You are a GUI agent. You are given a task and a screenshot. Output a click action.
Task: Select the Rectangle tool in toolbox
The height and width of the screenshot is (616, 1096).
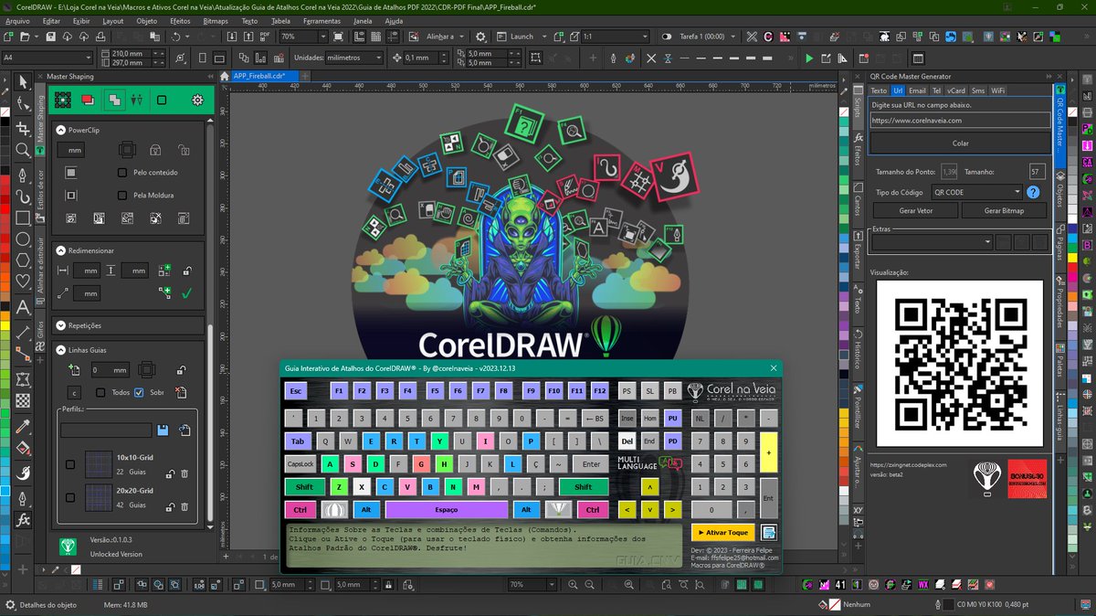pyautogui.click(x=24, y=218)
